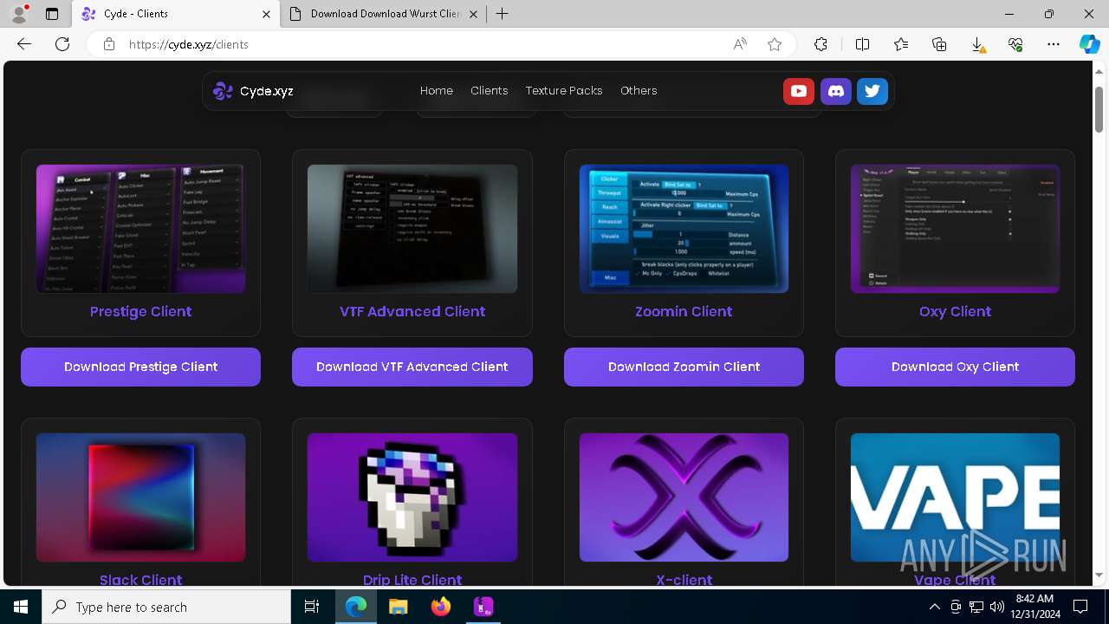Open the tab actions menu icon
This screenshot has height=624, width=1109.
pyautogui.click(x=52, y=14)
